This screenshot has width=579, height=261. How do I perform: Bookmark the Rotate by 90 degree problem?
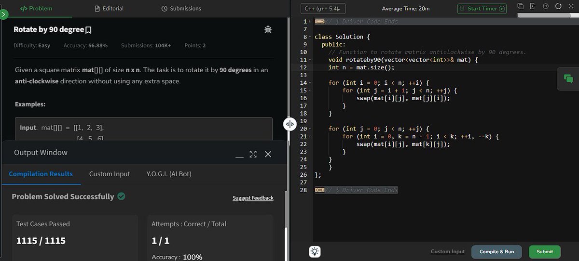88,30
